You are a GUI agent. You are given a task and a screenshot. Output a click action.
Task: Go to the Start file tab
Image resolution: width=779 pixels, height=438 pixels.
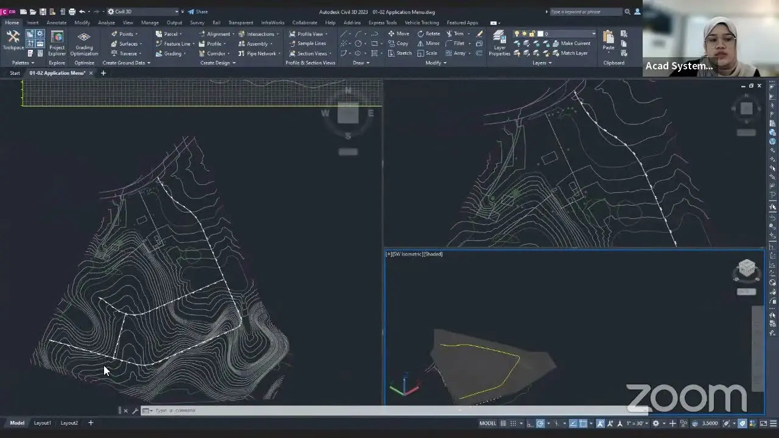(15, 73)
